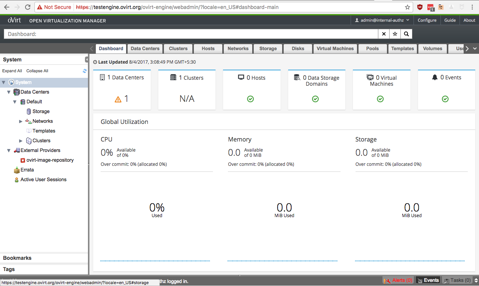The width and height of the screenshot is (479, 286).
Task: Click the Data Centers warning triangle icon
Action: tap(118, 99)
